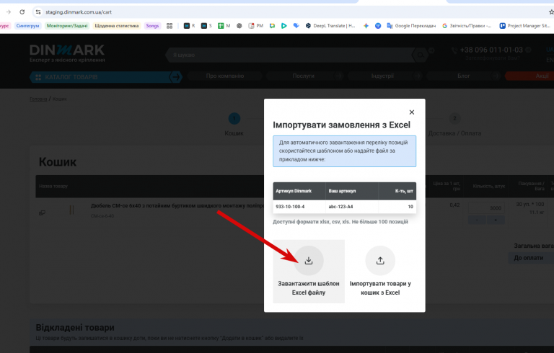
Task: Open the DeepL Translate bookmark
Action: (x=330, y=26)
